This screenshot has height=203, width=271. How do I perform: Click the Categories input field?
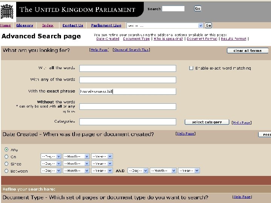pos(128,122)
